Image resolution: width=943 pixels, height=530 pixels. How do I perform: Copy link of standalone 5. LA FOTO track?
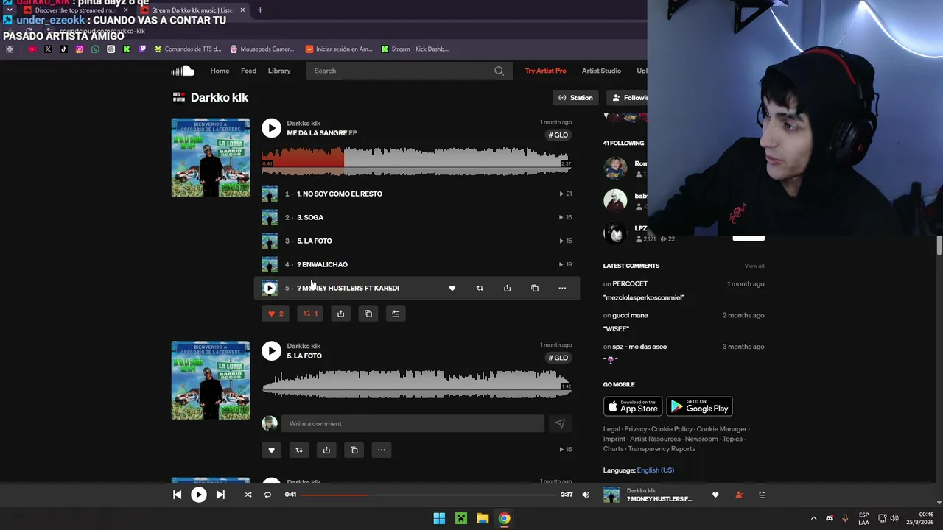click(354, 450)
